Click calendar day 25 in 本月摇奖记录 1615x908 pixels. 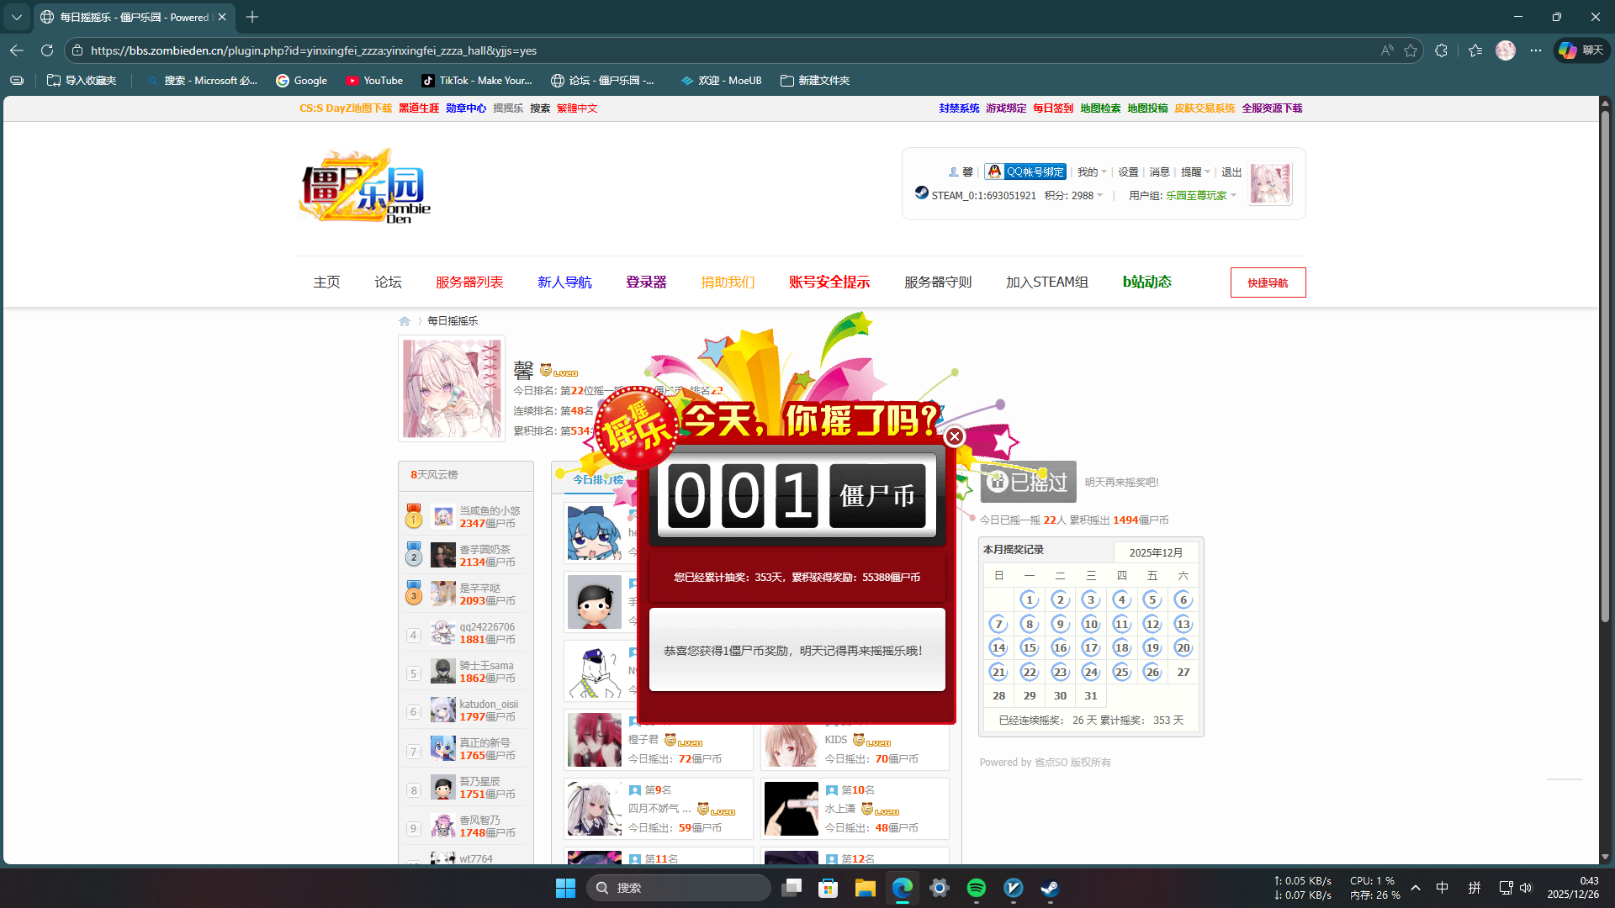1121,672
